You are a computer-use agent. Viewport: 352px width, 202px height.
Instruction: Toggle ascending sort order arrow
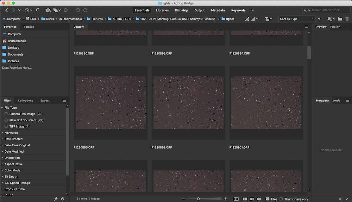pyautogui.click(x=319, y=19)
